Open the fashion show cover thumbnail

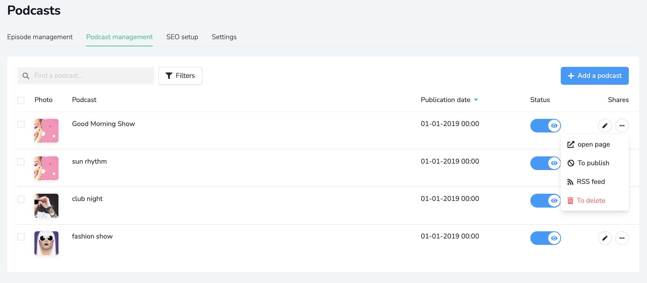pyautogui.click(x=46, y=243)
